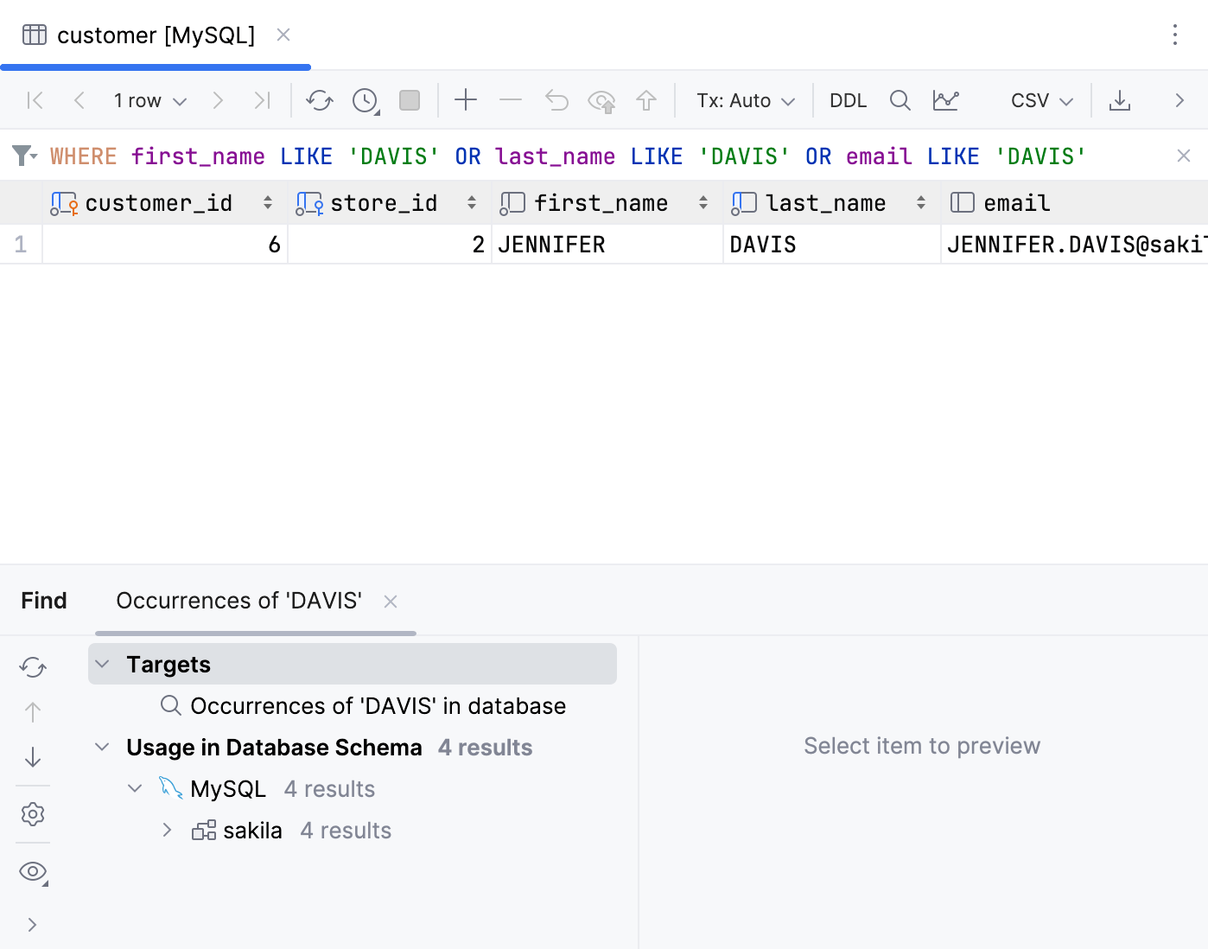Screen dimensions: 1208x949
Task: Click the Find magnifier icon in toolbar
Action: coord(900,100)
